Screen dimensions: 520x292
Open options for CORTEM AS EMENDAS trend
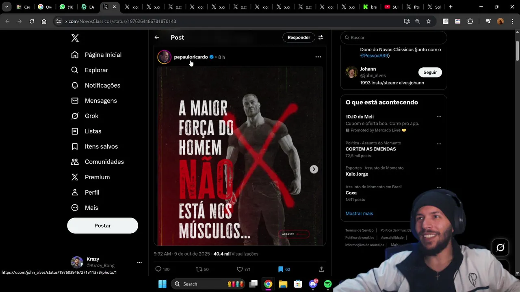(x=439, y=144)
